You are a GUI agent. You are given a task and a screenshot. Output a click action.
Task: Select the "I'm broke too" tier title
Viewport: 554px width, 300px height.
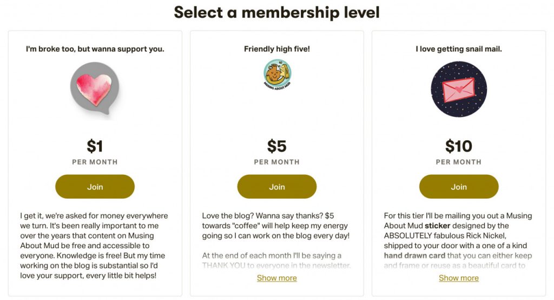point(95,49)
